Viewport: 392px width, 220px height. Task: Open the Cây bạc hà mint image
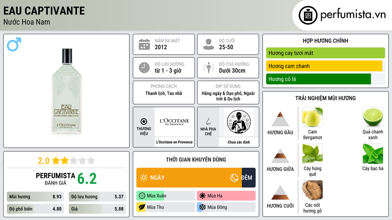pos(373,154)
